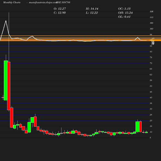The image size is (161, 161).
Task: Click the "Monthly Charts" title text
Action: click(12, 2)
